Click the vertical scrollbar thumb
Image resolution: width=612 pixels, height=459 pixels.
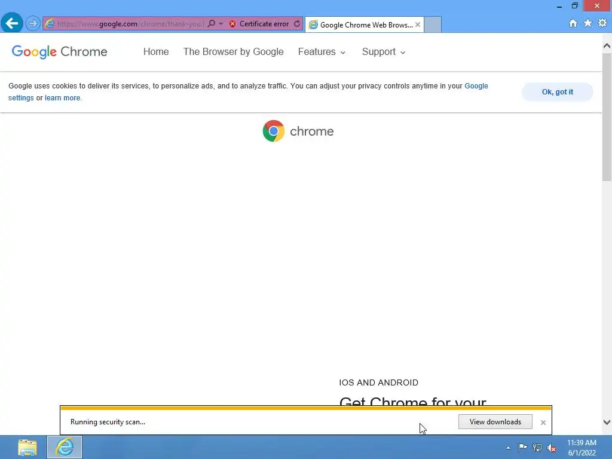tap(607, 117)
